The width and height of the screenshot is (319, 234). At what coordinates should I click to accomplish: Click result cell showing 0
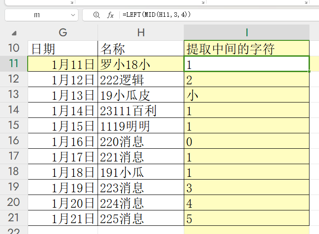click(246, 141)
